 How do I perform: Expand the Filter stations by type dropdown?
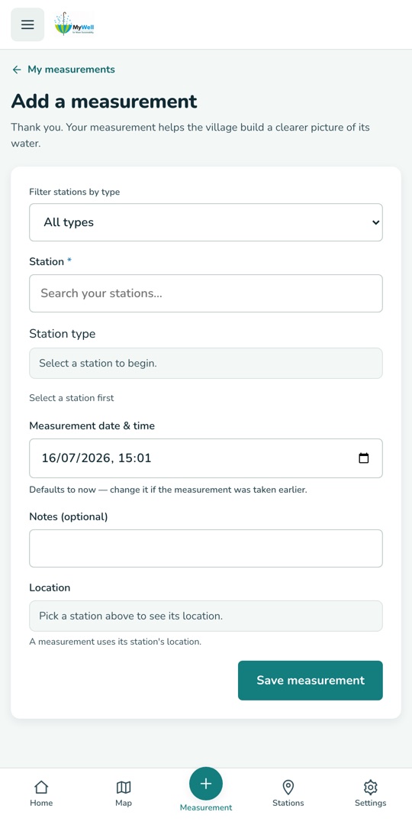(x=206, y=222)
